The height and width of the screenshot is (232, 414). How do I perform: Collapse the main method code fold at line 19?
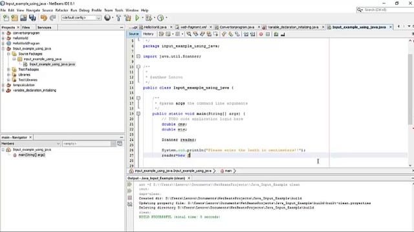point(138,113)
